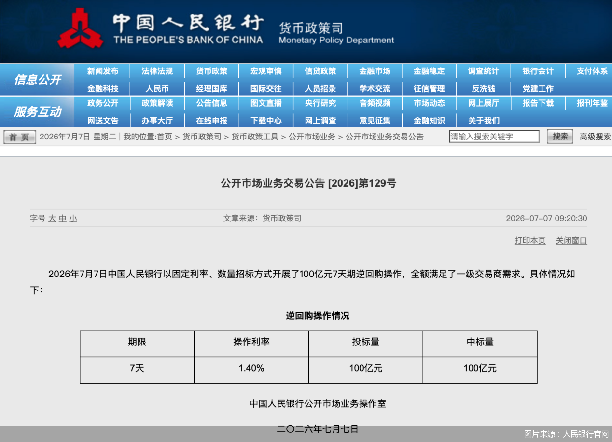612x442 pixels.
Task: Set font size to 中
Action: [63, 219]
